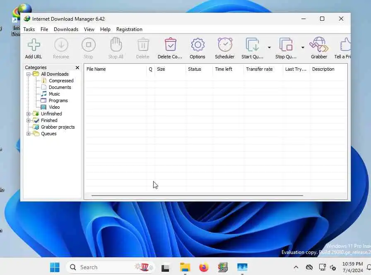
Task: Select the Queues folder label
Action: [49, 134]
